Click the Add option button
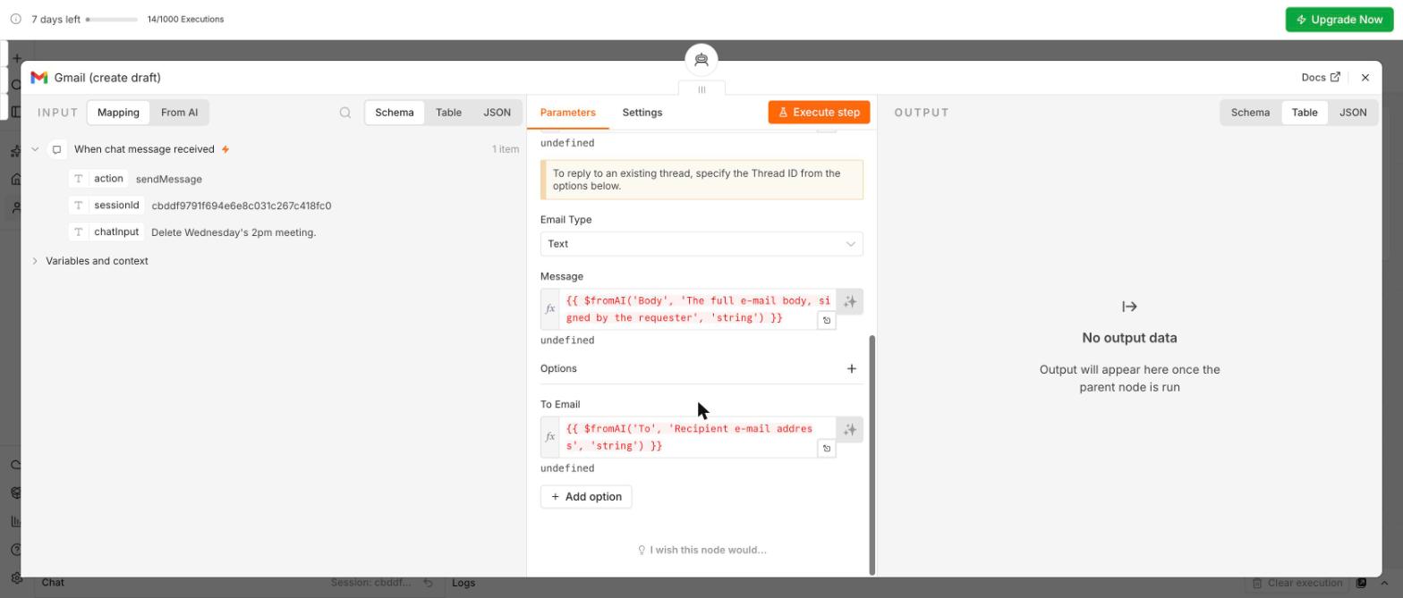 [586, 497]
